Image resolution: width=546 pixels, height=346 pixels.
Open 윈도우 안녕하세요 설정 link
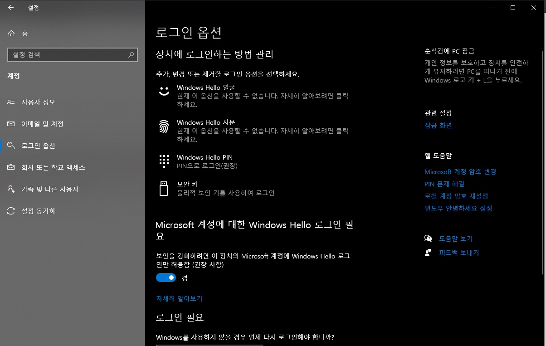click(458, 209)
